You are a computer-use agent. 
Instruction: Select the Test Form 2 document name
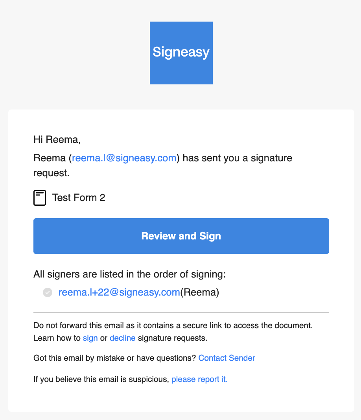pyautogui.click(x=79, y=198)
